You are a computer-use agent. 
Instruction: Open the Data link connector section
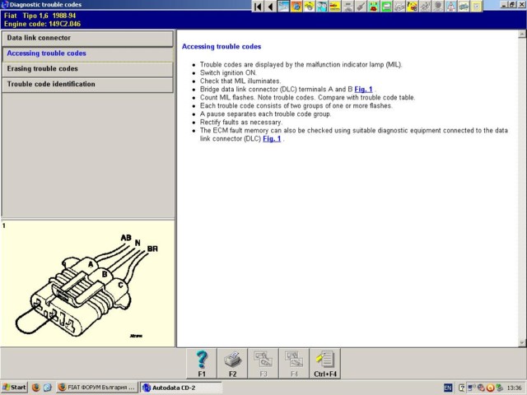pyautogui.click(x=87, y=38)
